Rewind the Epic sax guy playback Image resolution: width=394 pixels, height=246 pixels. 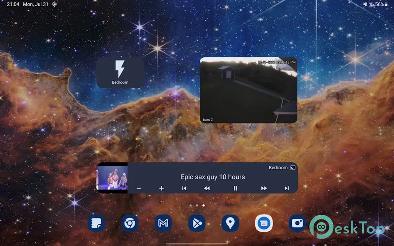207,188
